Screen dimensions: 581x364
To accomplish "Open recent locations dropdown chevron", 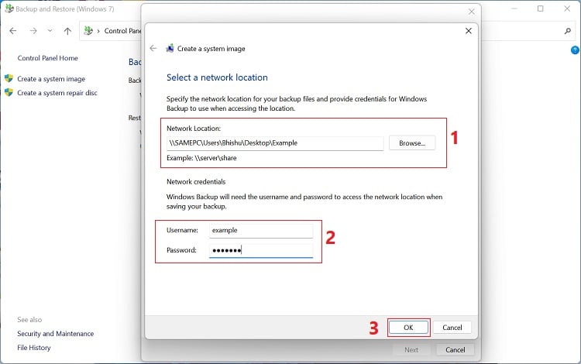I will tap(50, 31).
